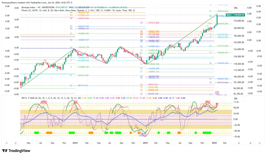Screen dimensions: 266x156
Task: Click the B scale button on time axis
Action: pos(250,143)
